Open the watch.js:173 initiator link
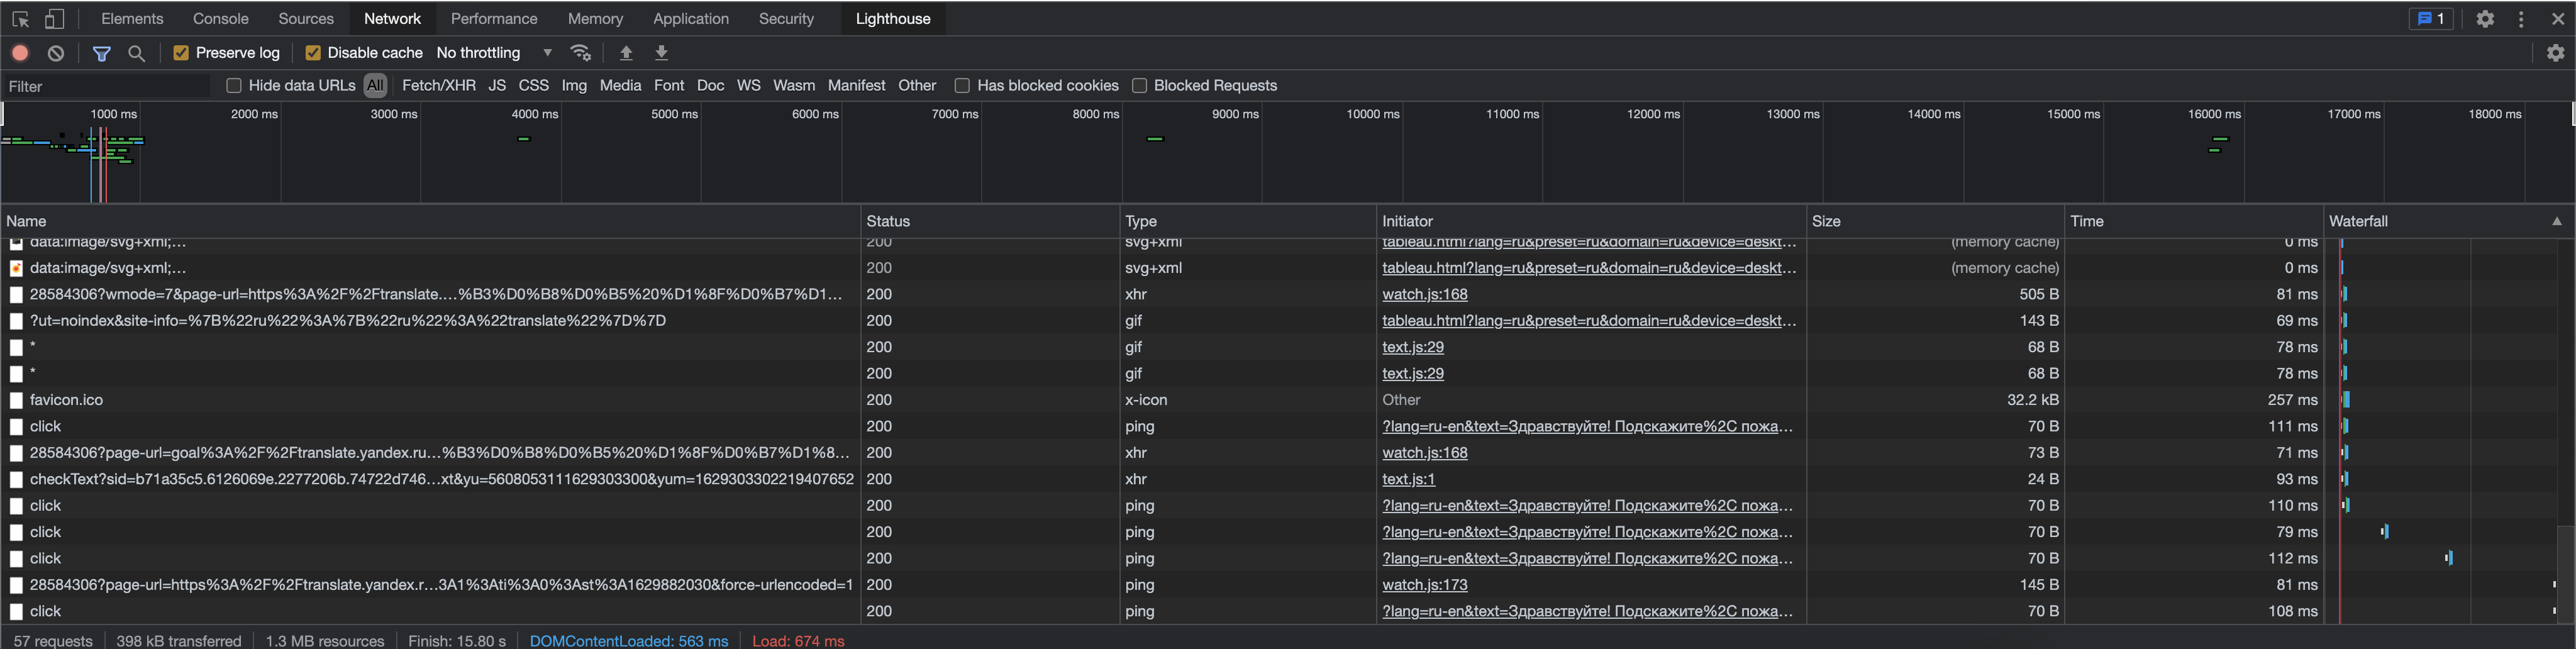The height and width of the screenshot is (649, 2576). point(1424,585)
